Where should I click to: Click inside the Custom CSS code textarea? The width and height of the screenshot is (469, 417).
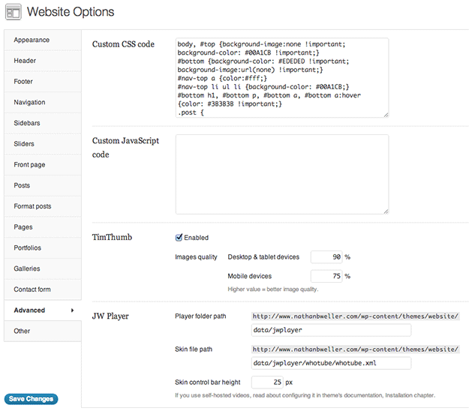coord(281,78)
